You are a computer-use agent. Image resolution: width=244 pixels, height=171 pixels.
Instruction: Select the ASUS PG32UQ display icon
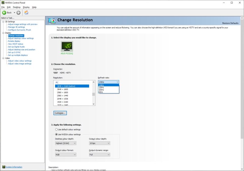67,46
